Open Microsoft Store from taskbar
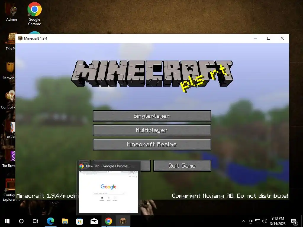The image size is (303, 227). tap(79, 221)
